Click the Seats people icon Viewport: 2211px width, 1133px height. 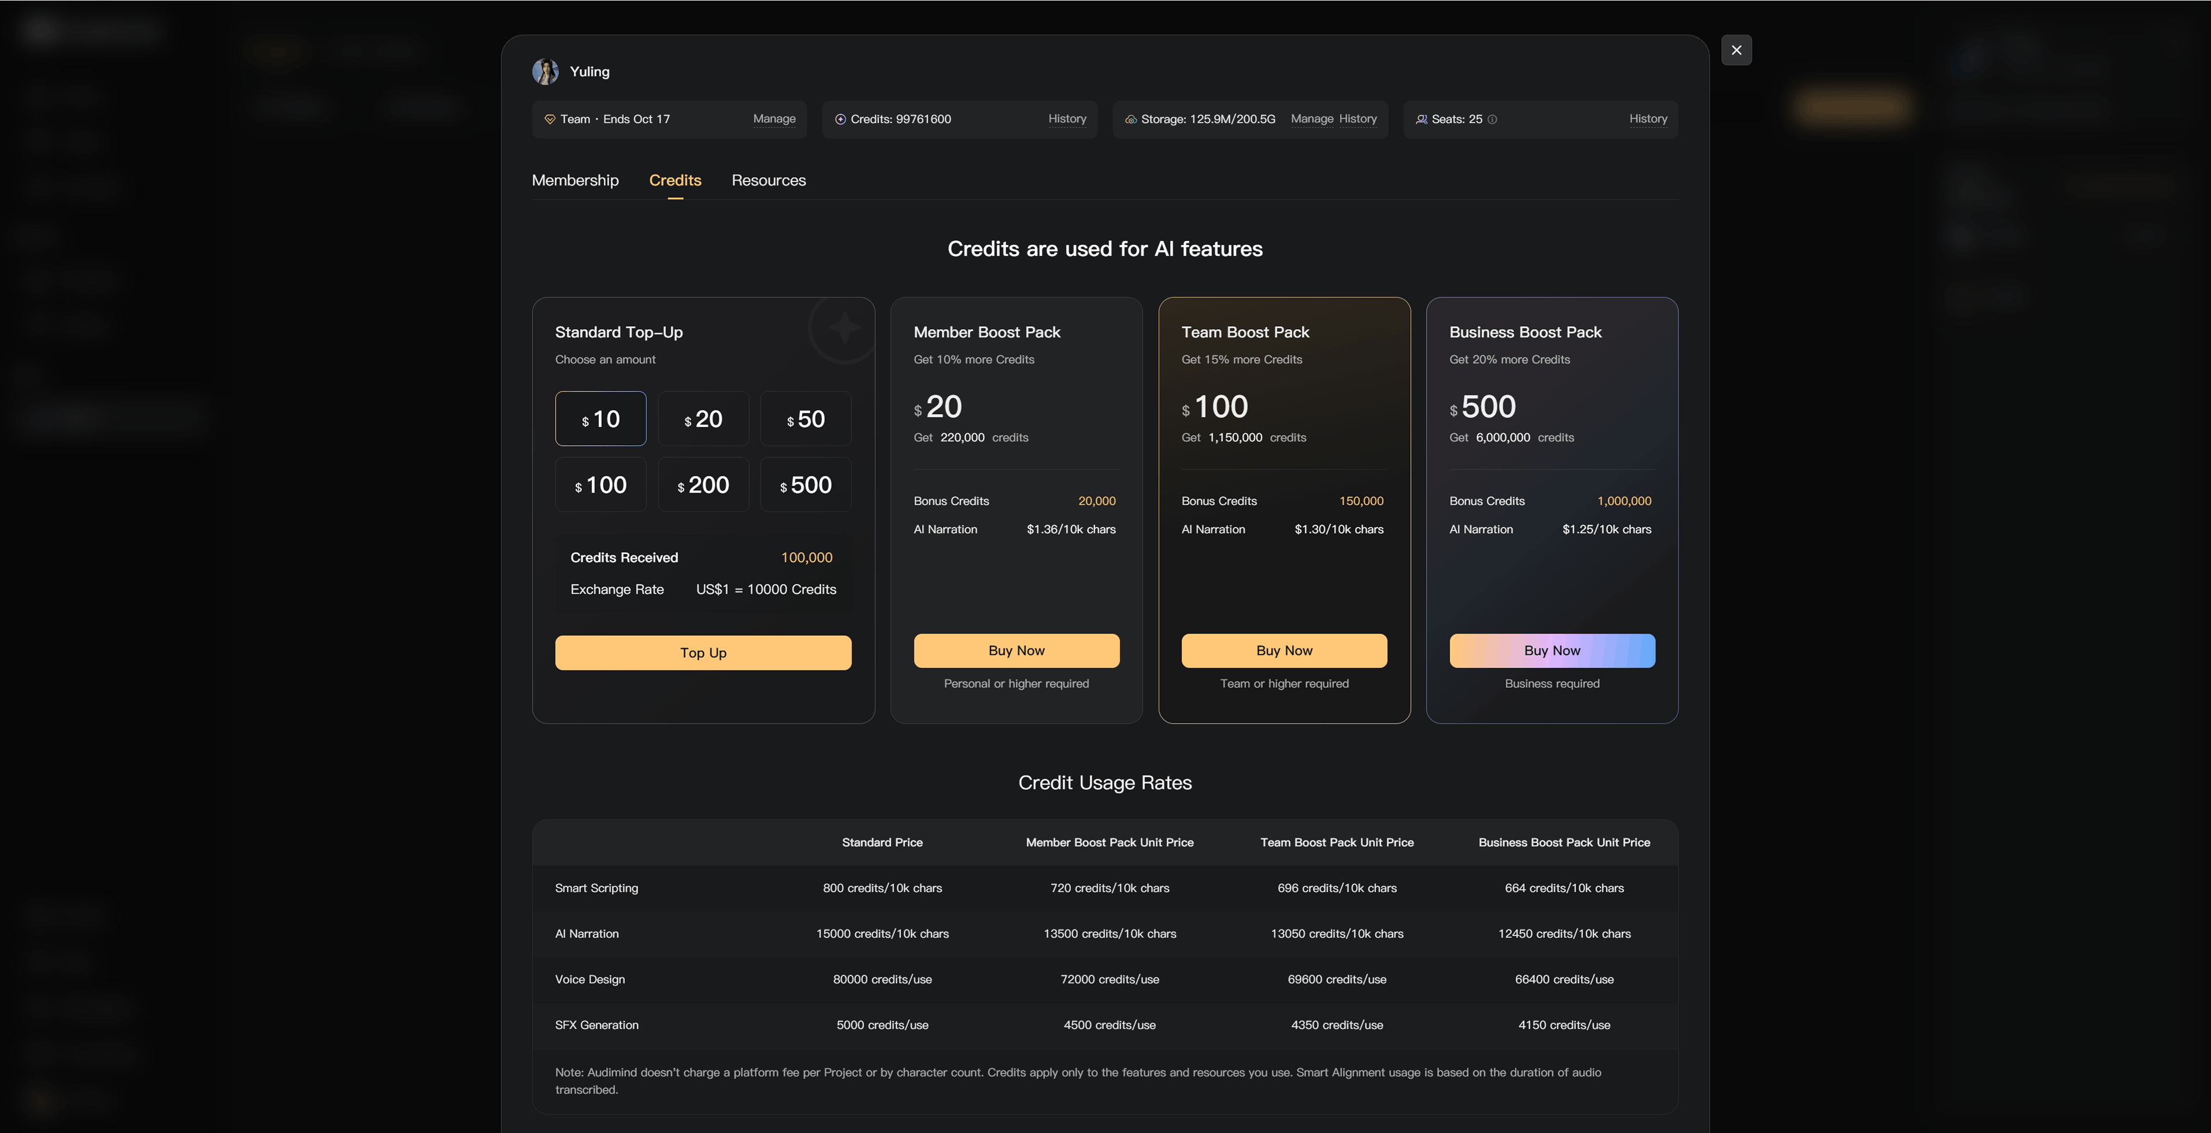[1421, 120]
